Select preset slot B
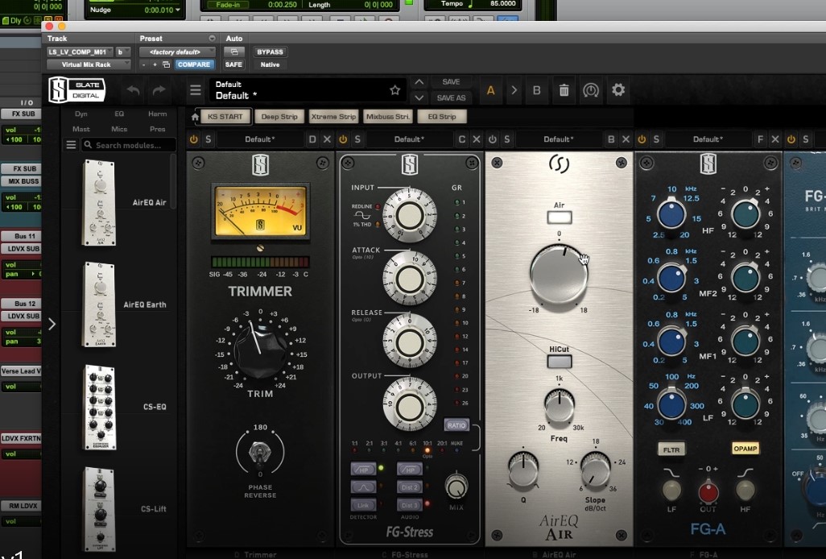This screenshot has height=559, width=826. pos(536,90)
